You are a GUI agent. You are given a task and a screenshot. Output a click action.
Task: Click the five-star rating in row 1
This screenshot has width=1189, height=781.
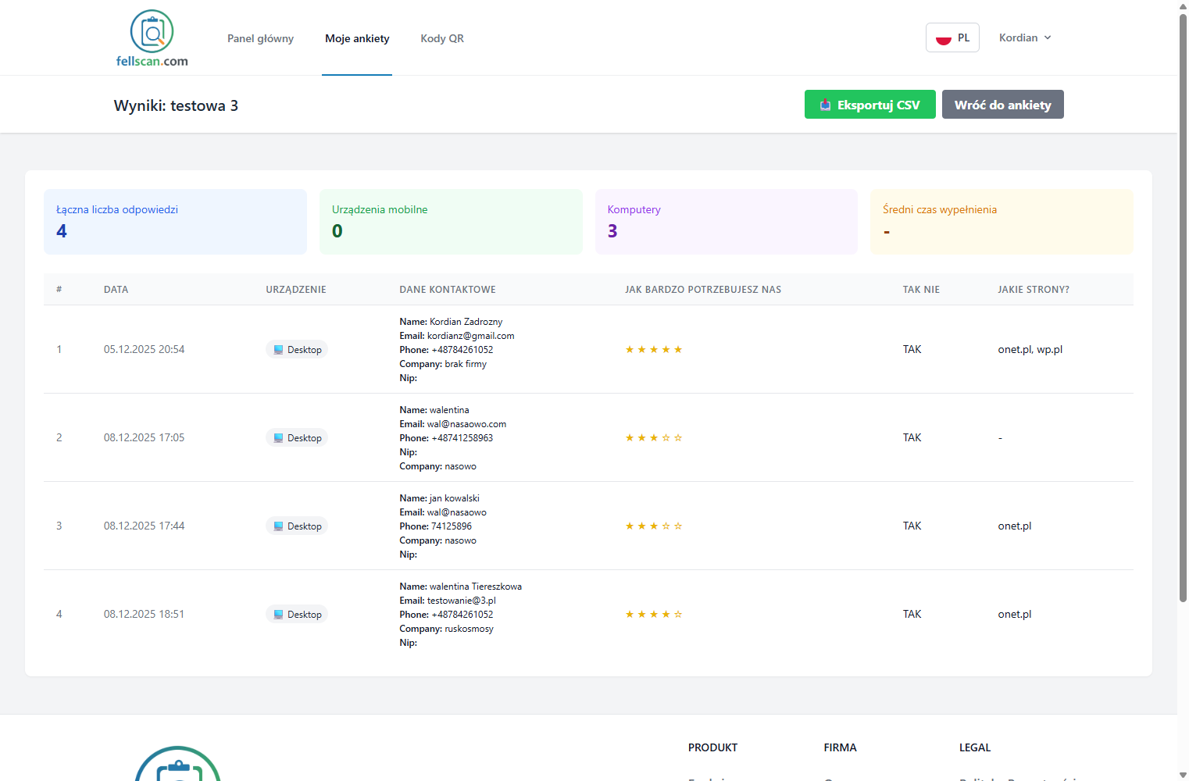coord(653,350)
